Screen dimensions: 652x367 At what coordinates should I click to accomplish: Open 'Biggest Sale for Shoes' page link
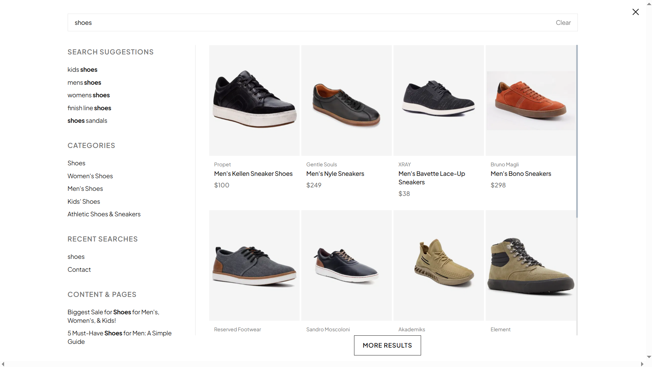click(113, 316)
